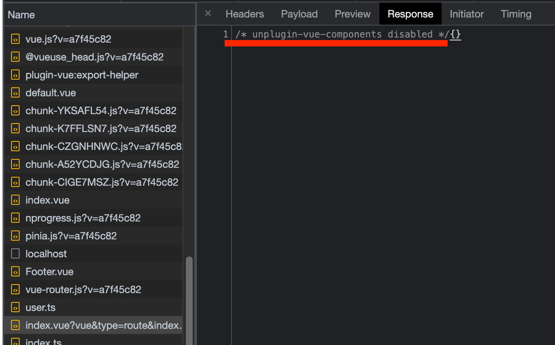Image resolution: width=555 pixels, height=345 pixels.
Task: Click the script icon beside Footer.vue
Action: (15, 271)
